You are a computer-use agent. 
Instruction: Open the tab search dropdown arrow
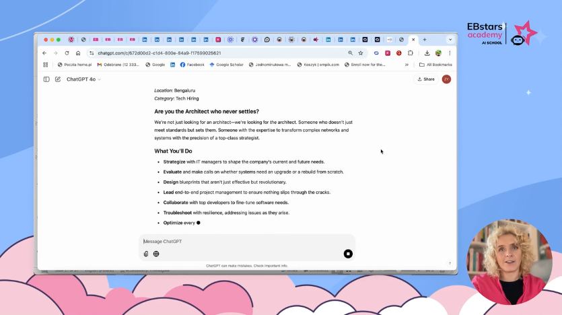(x=450, y=40)
